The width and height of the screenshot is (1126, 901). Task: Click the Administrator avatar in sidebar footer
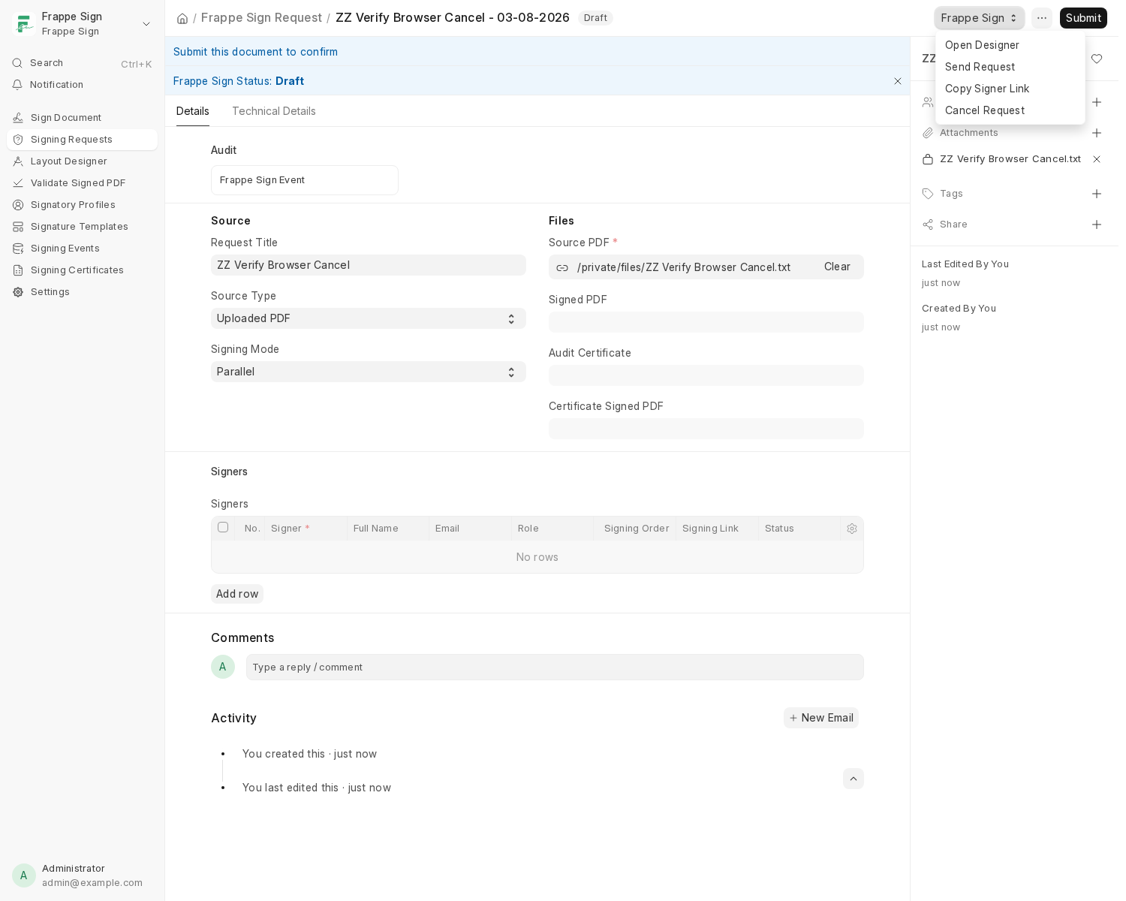pos(24,875)
